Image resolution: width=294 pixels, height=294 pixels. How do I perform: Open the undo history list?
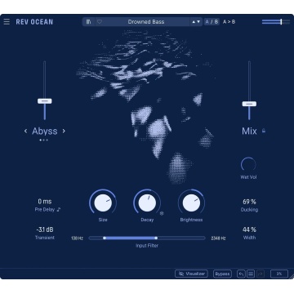tap(251, 274)
